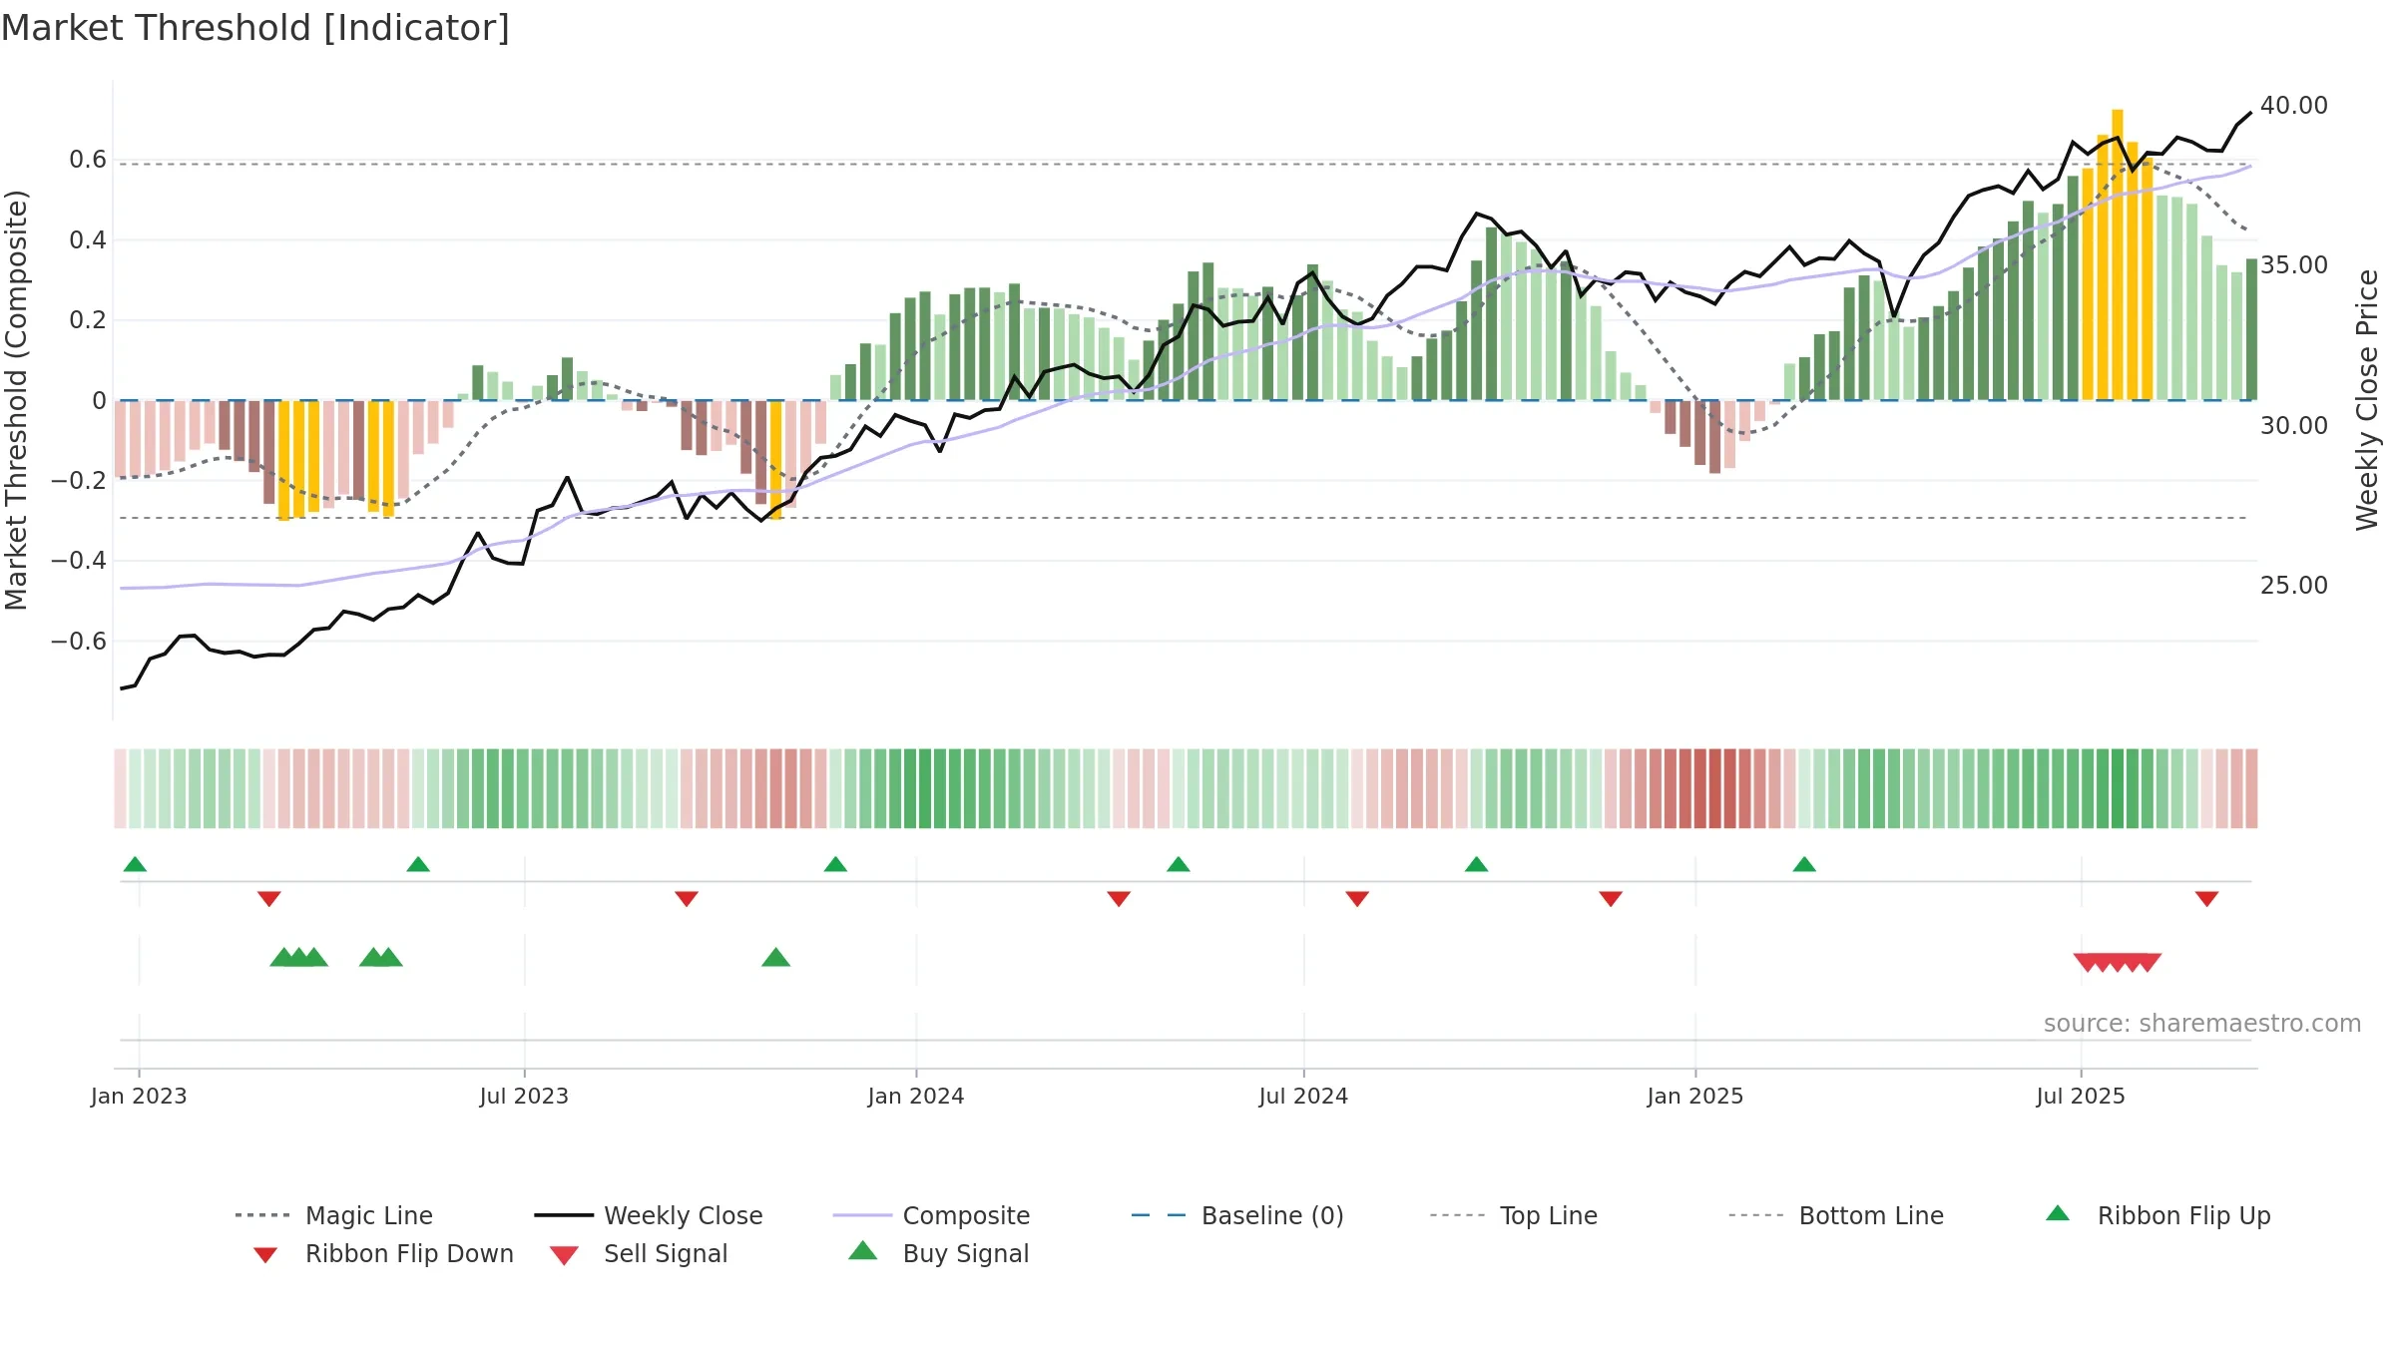2395x1347 pixels.
Task: Toggle Baseline (0) legend entry
Action: coord(1237,1215)
